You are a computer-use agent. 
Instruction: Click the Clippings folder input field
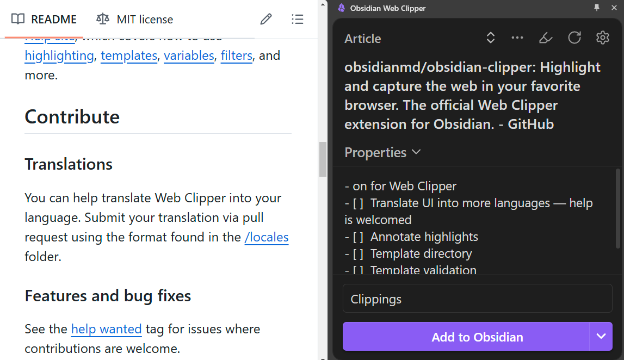point(477,298)
